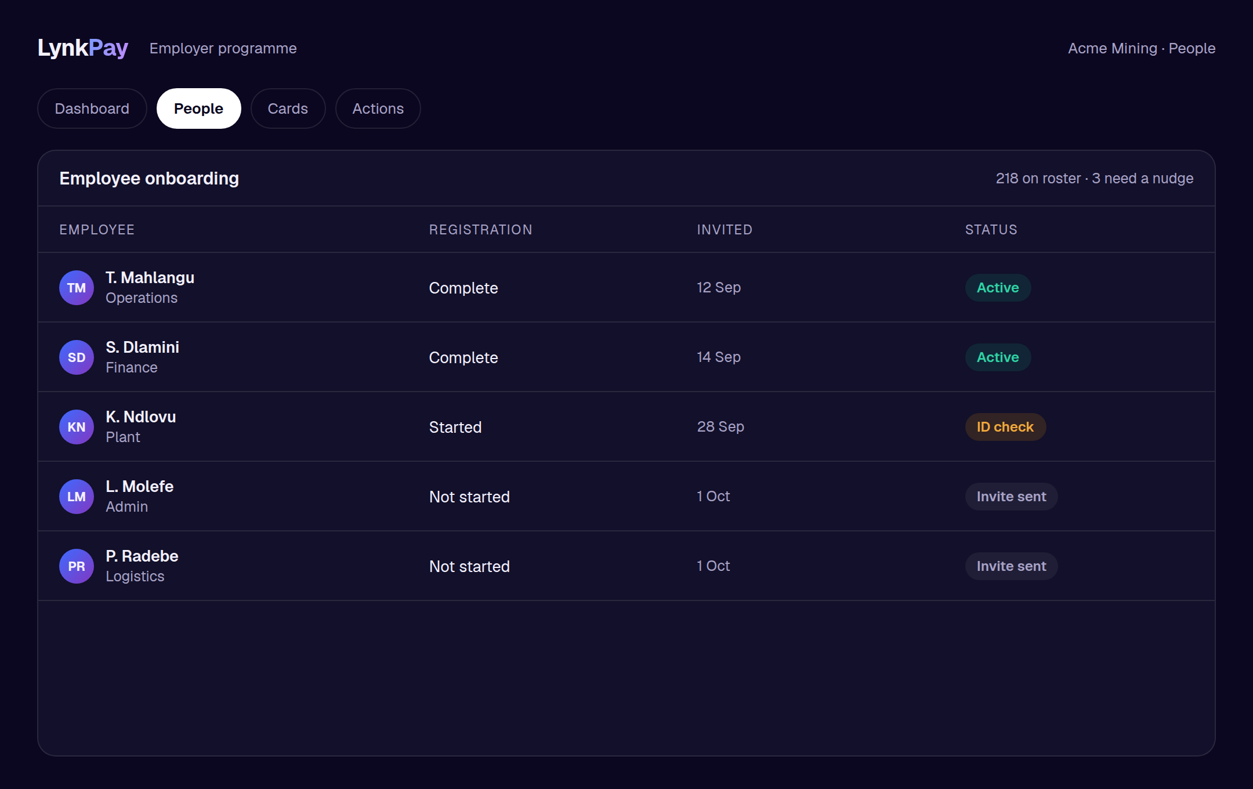Click Complete registration for S. Dlamini
The image size is (1253, 789).
pos(463,358)
